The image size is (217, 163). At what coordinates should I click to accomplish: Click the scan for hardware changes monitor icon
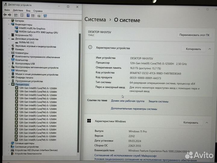[x=45, y=16]
